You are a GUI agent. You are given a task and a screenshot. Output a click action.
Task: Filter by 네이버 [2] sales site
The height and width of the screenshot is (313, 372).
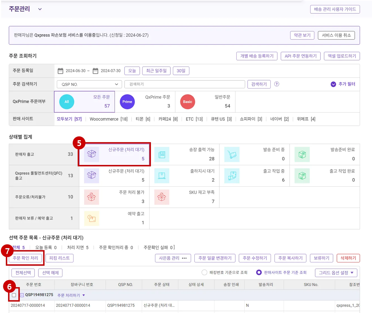click(280, 119)
